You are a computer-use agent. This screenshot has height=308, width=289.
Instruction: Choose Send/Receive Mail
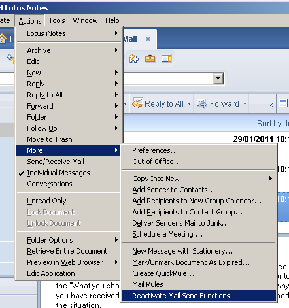(x=68, y=162)
